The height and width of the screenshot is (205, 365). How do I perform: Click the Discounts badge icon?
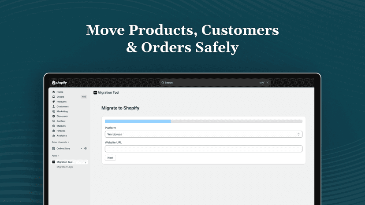click(53, 116)
